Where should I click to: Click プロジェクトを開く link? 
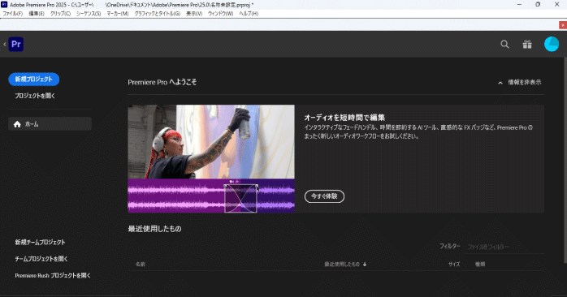[x=35, y=96]
